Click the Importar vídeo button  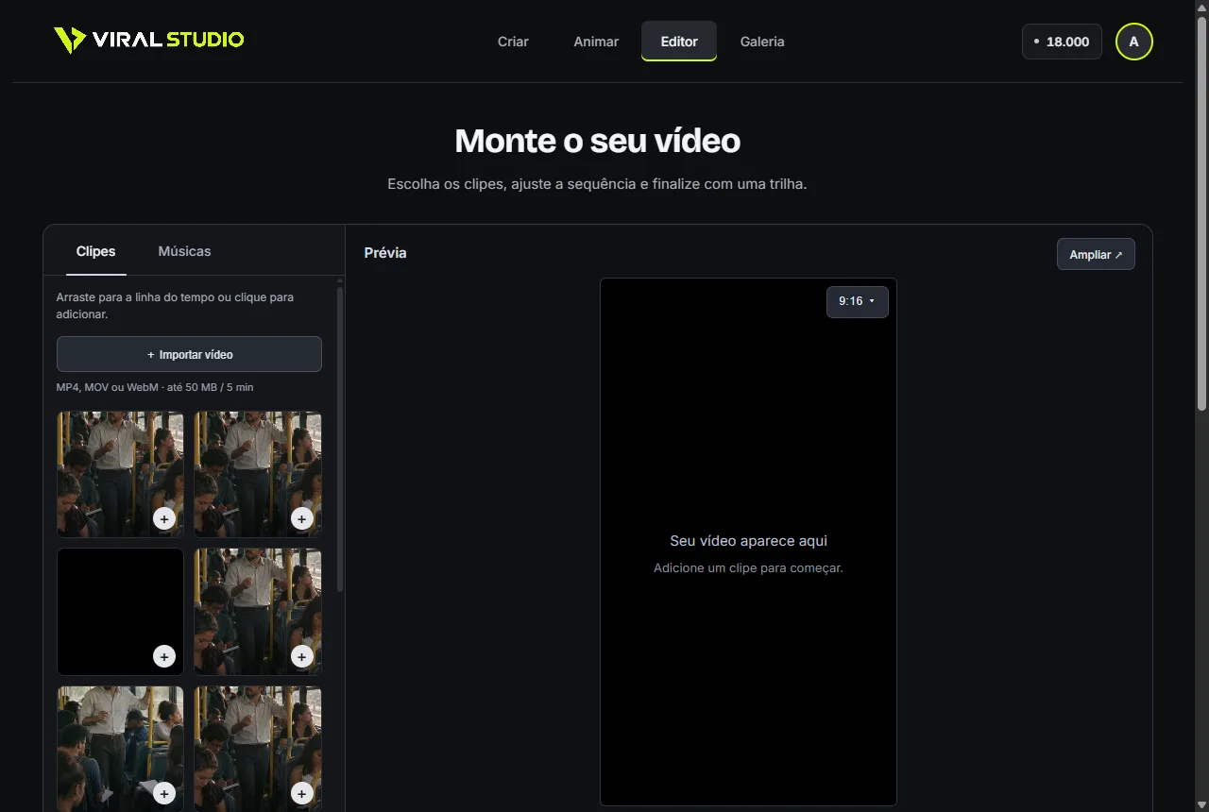[189, 354]
